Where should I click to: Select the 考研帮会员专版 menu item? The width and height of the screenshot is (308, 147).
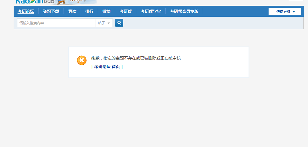[184, 11]
